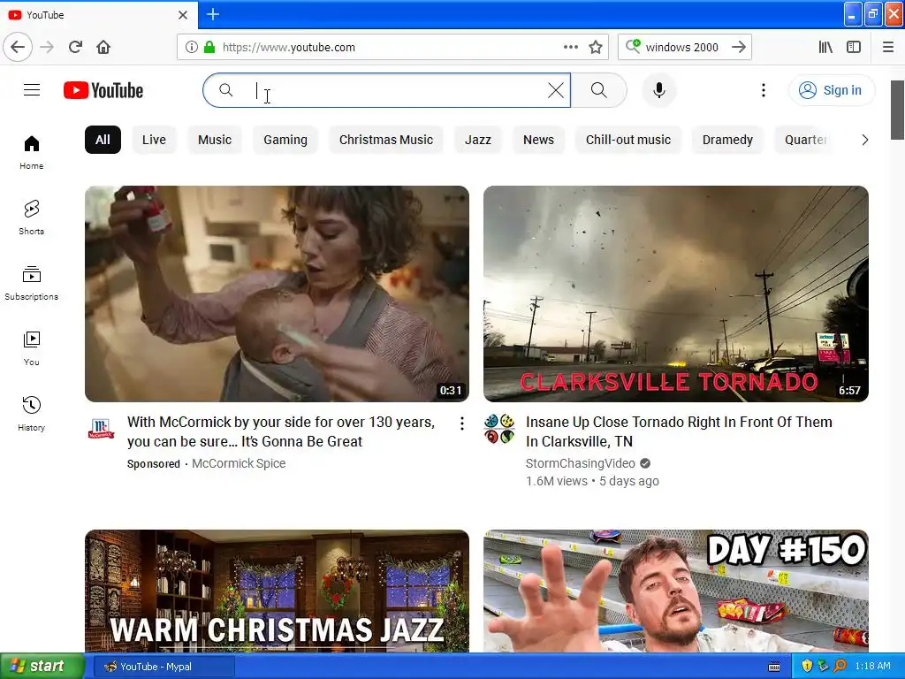The width and height of the screenshot is (905, 679).
Task: Go to the browser home page
Action: tap(103, 47)
